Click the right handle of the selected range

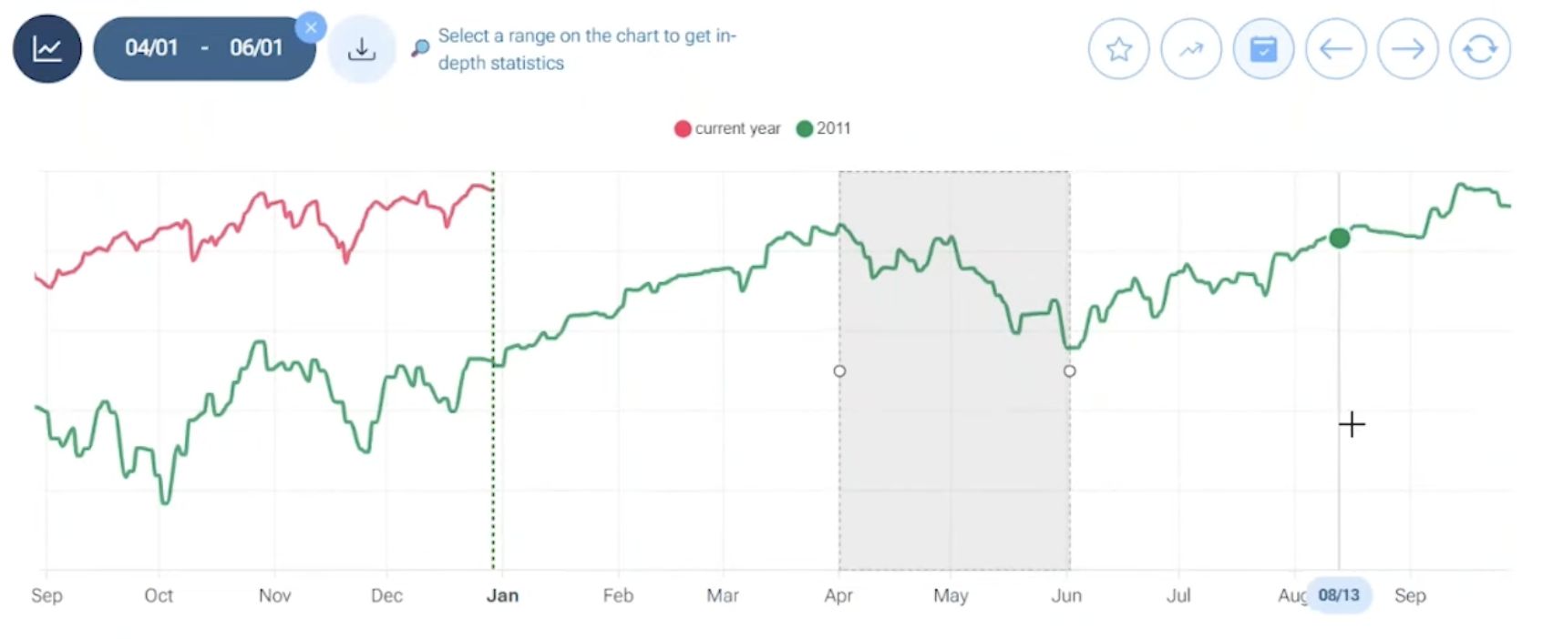[1069, 370]
